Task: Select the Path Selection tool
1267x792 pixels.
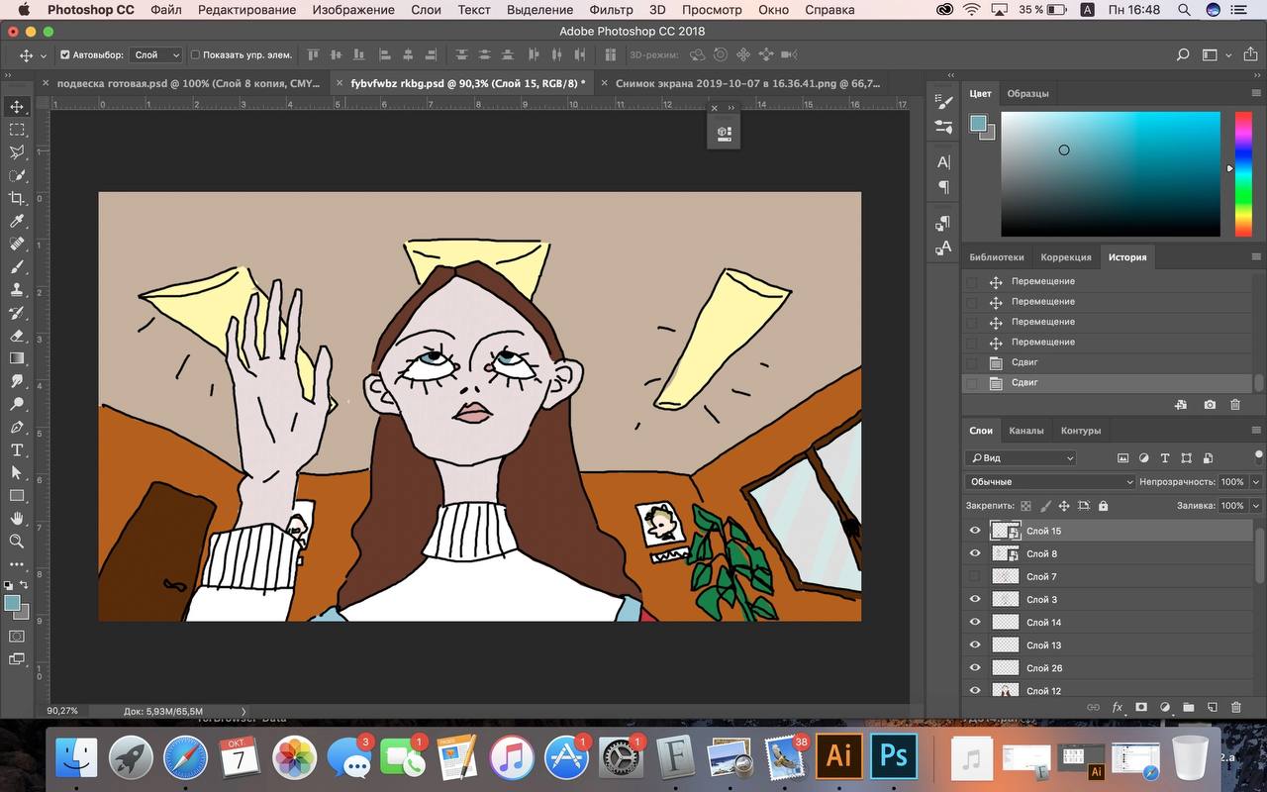Action: tap(17, 472)
